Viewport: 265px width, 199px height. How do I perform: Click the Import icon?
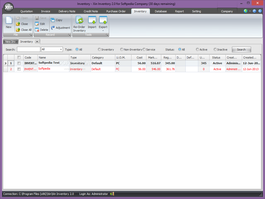pos(92,20)
